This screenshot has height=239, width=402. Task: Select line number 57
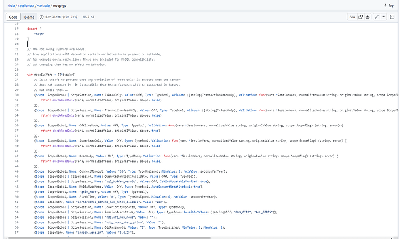pyautogui.click(x=17, y=233)
